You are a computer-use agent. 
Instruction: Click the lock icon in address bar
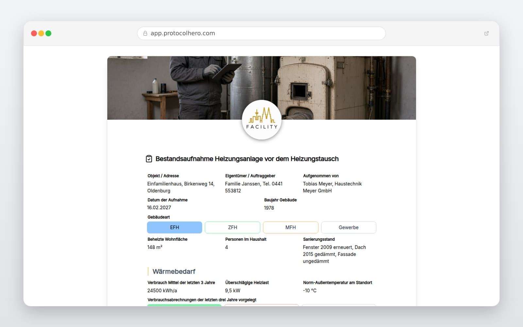pyautogui.click(x=145, y=33)
